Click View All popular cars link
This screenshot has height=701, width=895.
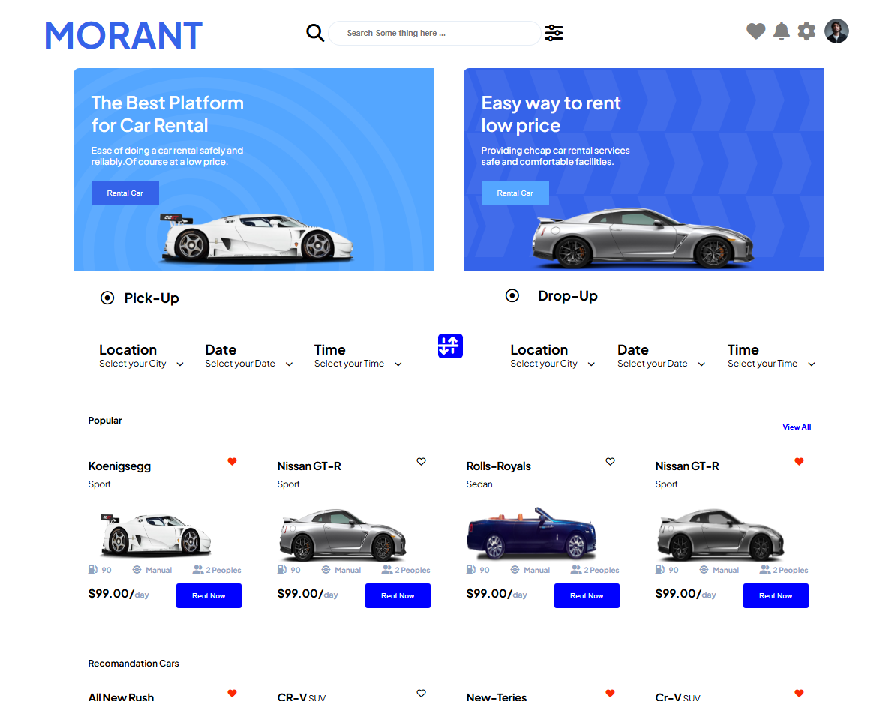point(796,427)
